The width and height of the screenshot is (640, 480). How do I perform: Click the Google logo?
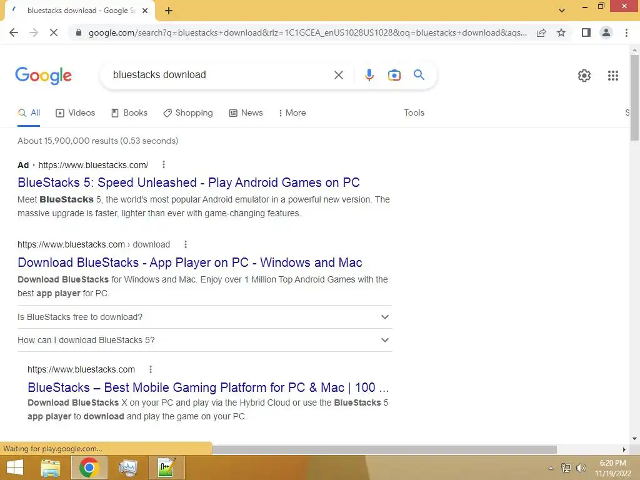coord(44,76)
